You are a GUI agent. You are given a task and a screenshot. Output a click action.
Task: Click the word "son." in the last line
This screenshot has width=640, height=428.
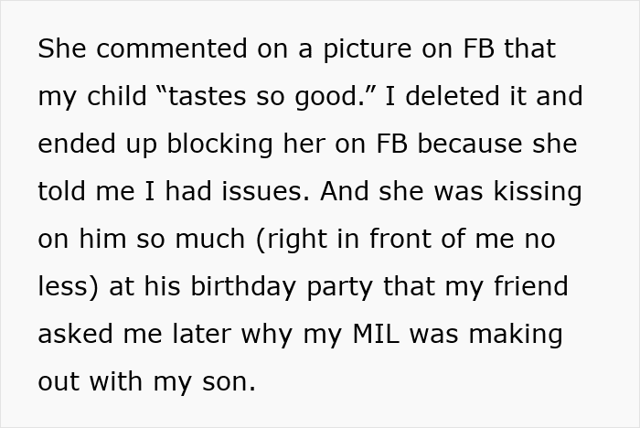(229, 382)
